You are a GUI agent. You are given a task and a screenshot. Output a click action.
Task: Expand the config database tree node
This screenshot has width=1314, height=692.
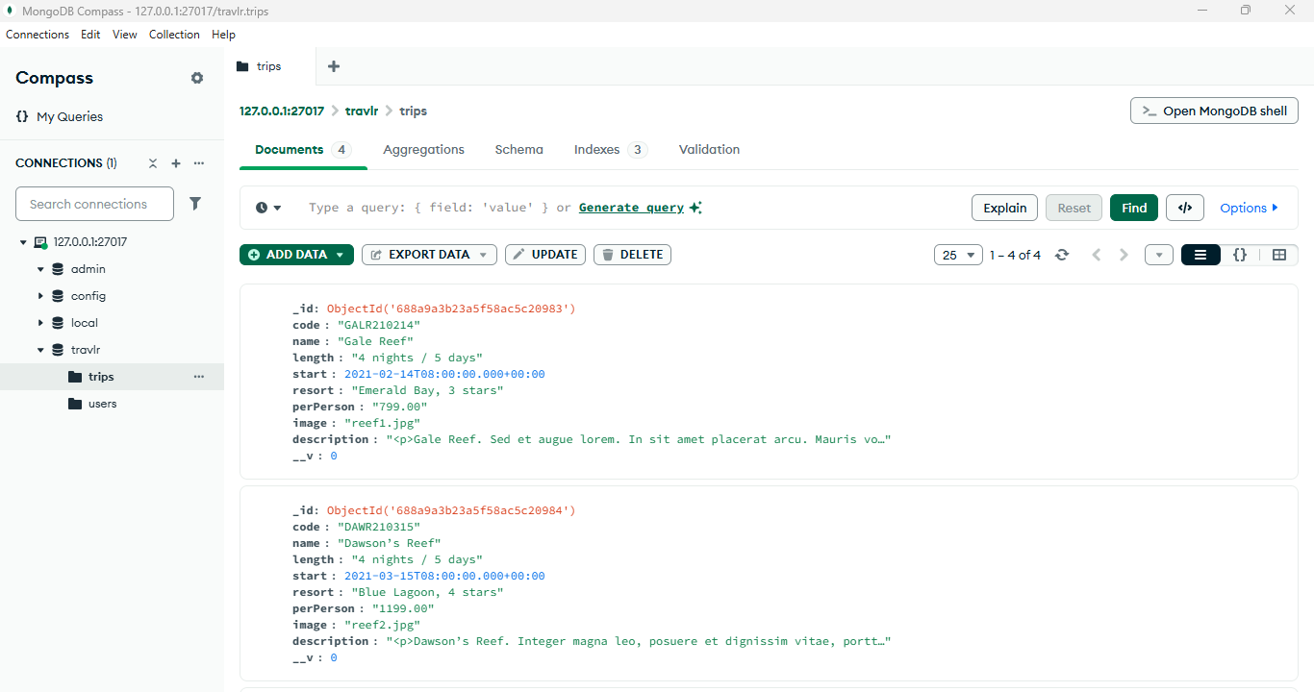point(40,296)
